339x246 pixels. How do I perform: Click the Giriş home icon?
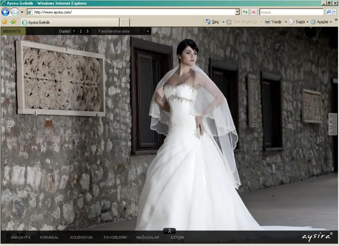(208, 22)
